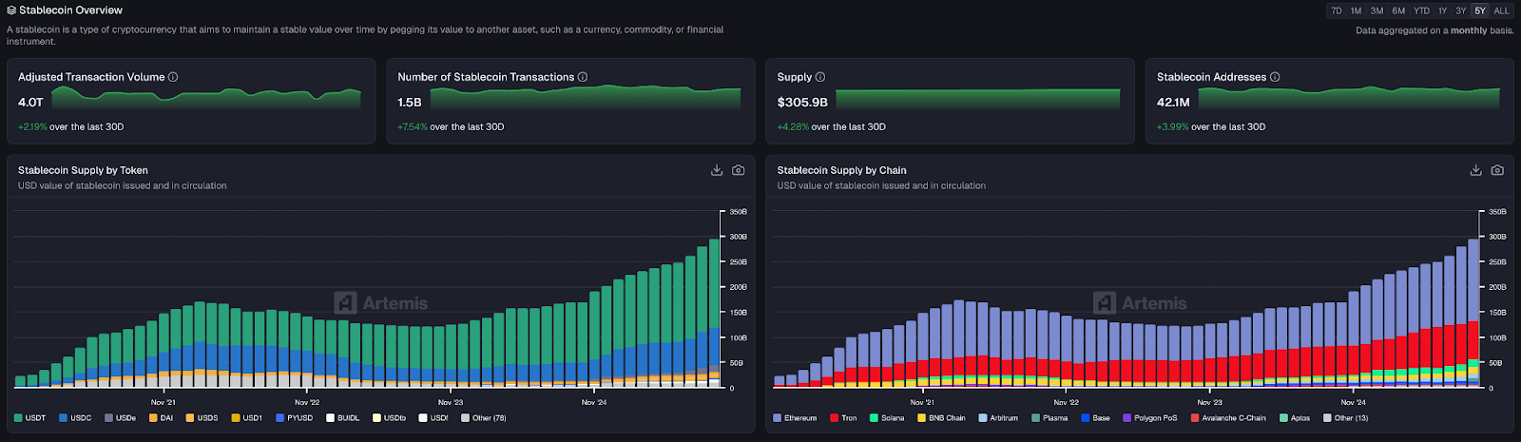The image size is (1521, 442).
Task: Click the Stablecoin Addresses sparkline
Action: click(1349, 97)
